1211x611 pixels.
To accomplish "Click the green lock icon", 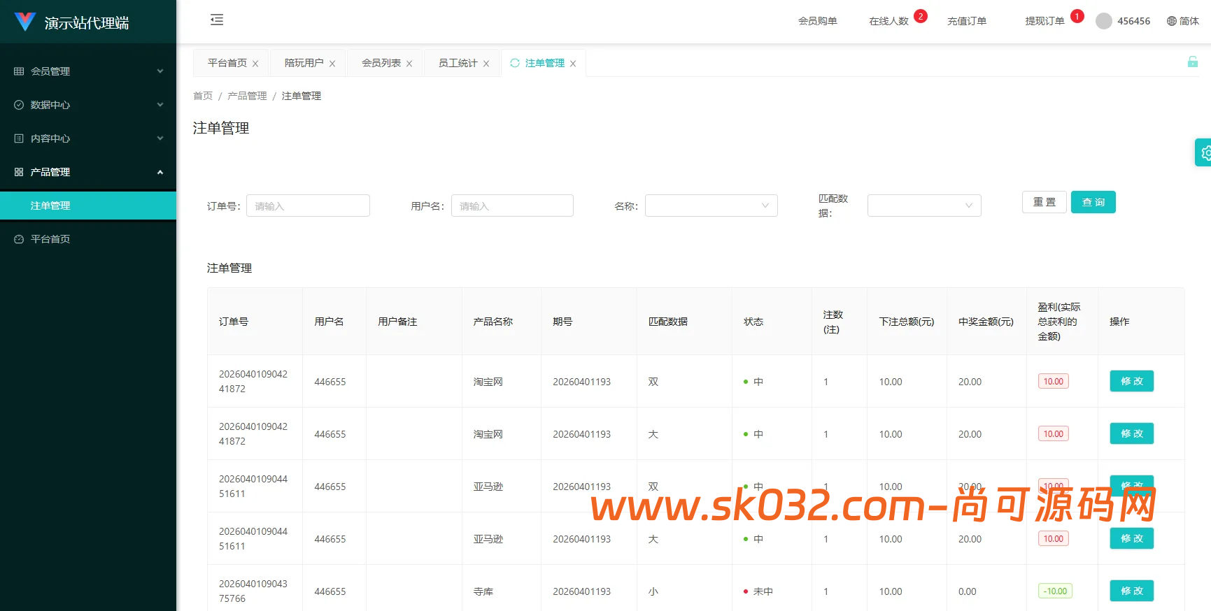I will (1193, 62).
